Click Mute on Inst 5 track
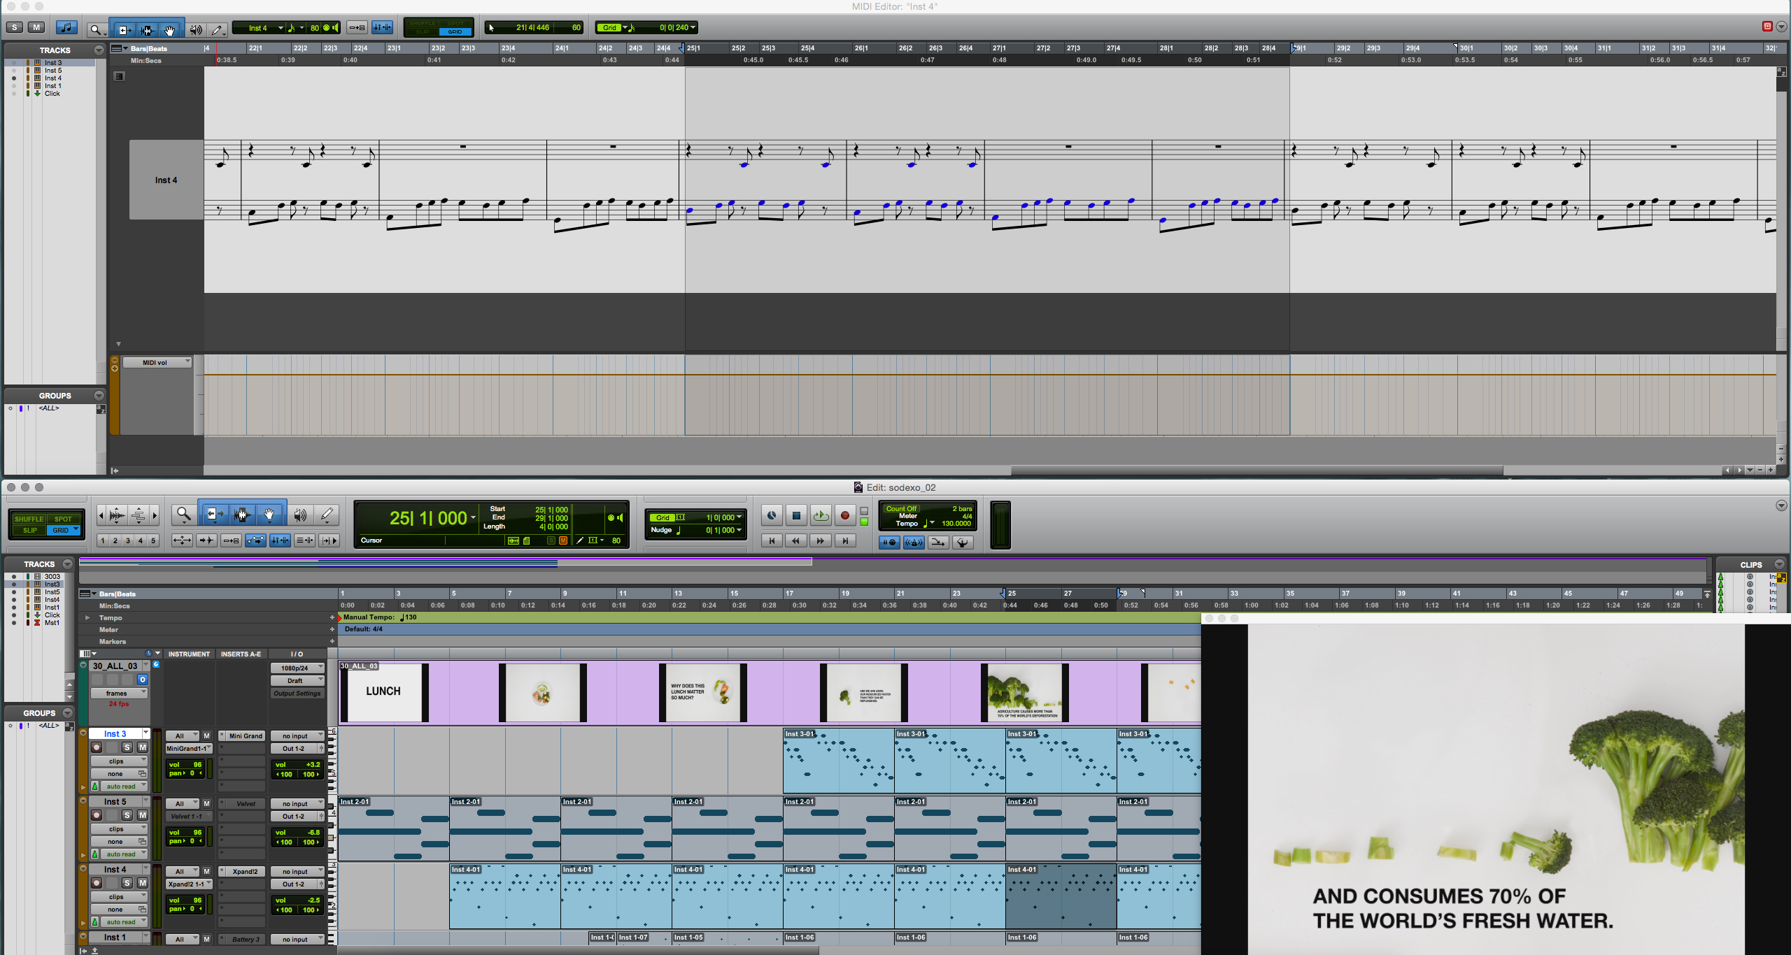 [143, 815]
